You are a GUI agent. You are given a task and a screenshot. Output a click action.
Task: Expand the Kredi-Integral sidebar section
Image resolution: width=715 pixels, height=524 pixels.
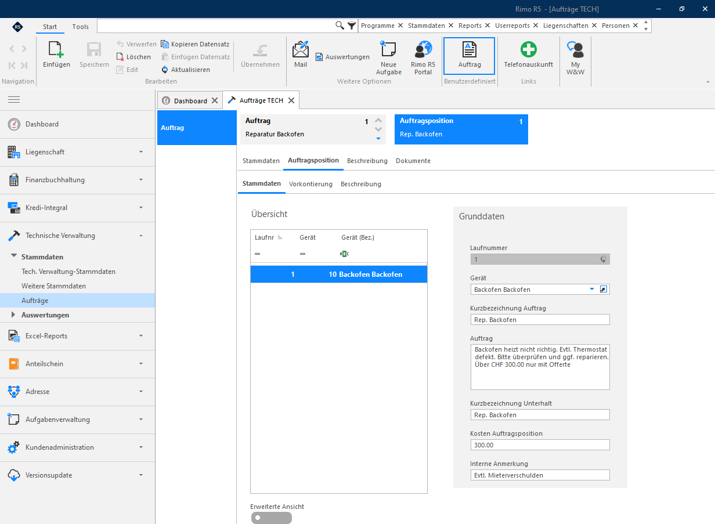[77, 208]
